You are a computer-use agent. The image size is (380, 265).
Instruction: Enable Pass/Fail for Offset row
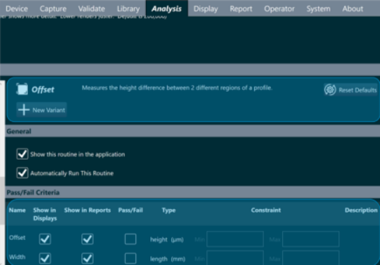point(131,239)
